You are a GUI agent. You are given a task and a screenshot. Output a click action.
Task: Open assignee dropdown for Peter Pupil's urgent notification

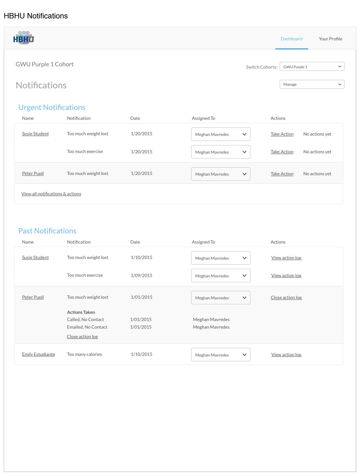click(x=221, y=174)
